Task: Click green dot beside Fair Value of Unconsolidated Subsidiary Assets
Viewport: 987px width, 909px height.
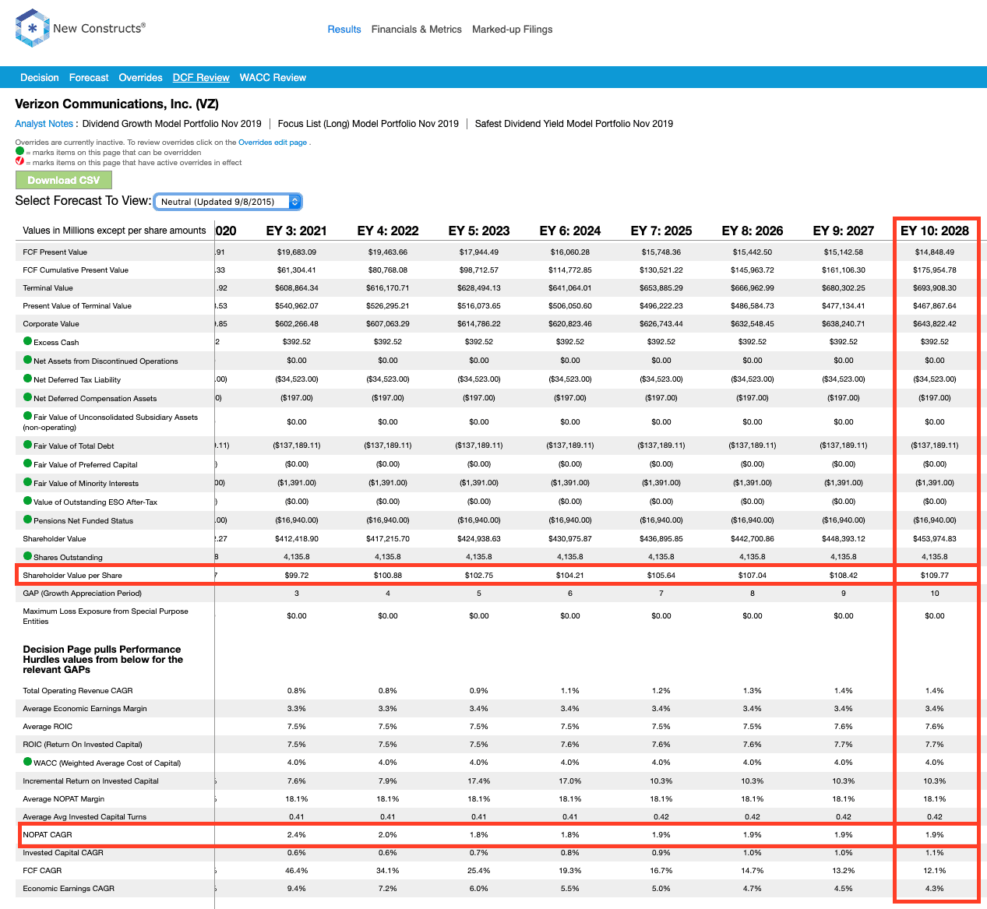Action: click(27, 416)
